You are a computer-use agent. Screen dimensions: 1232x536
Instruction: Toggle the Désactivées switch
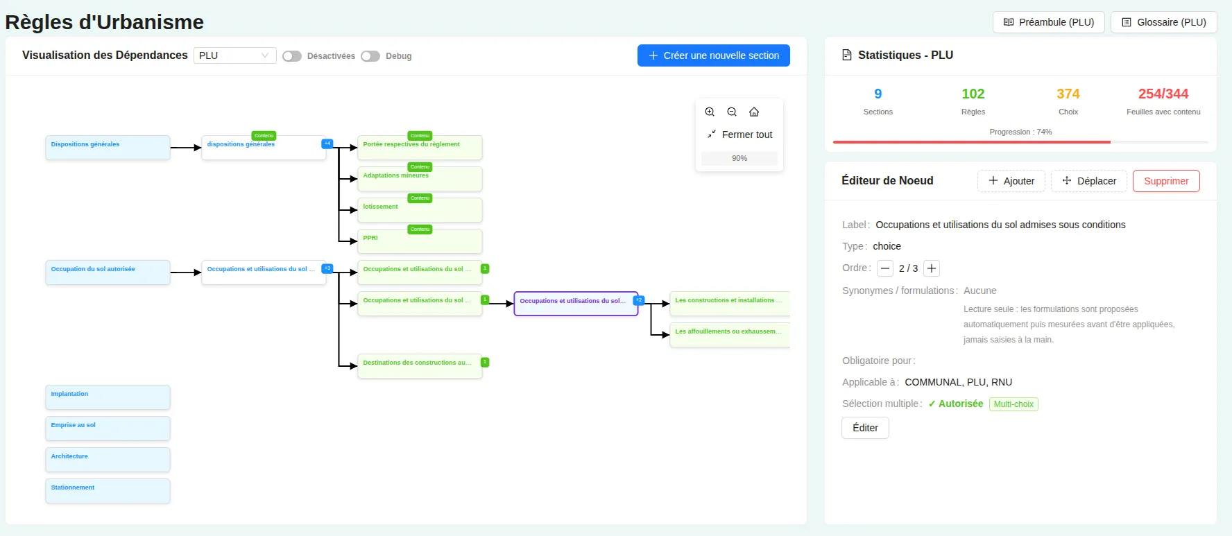pyautogui.click(x=292, y=56)
